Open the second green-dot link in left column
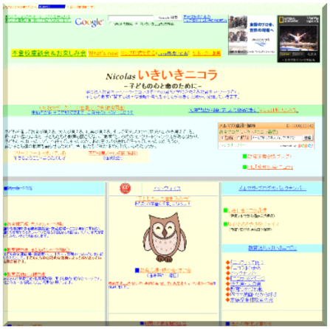This screenshot has width=330, height=329. pyautogui.click(x=38, y=249)
